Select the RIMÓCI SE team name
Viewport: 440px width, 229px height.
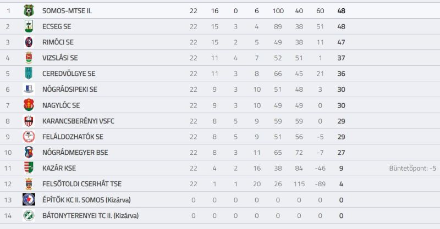click(x=58, y=42)
